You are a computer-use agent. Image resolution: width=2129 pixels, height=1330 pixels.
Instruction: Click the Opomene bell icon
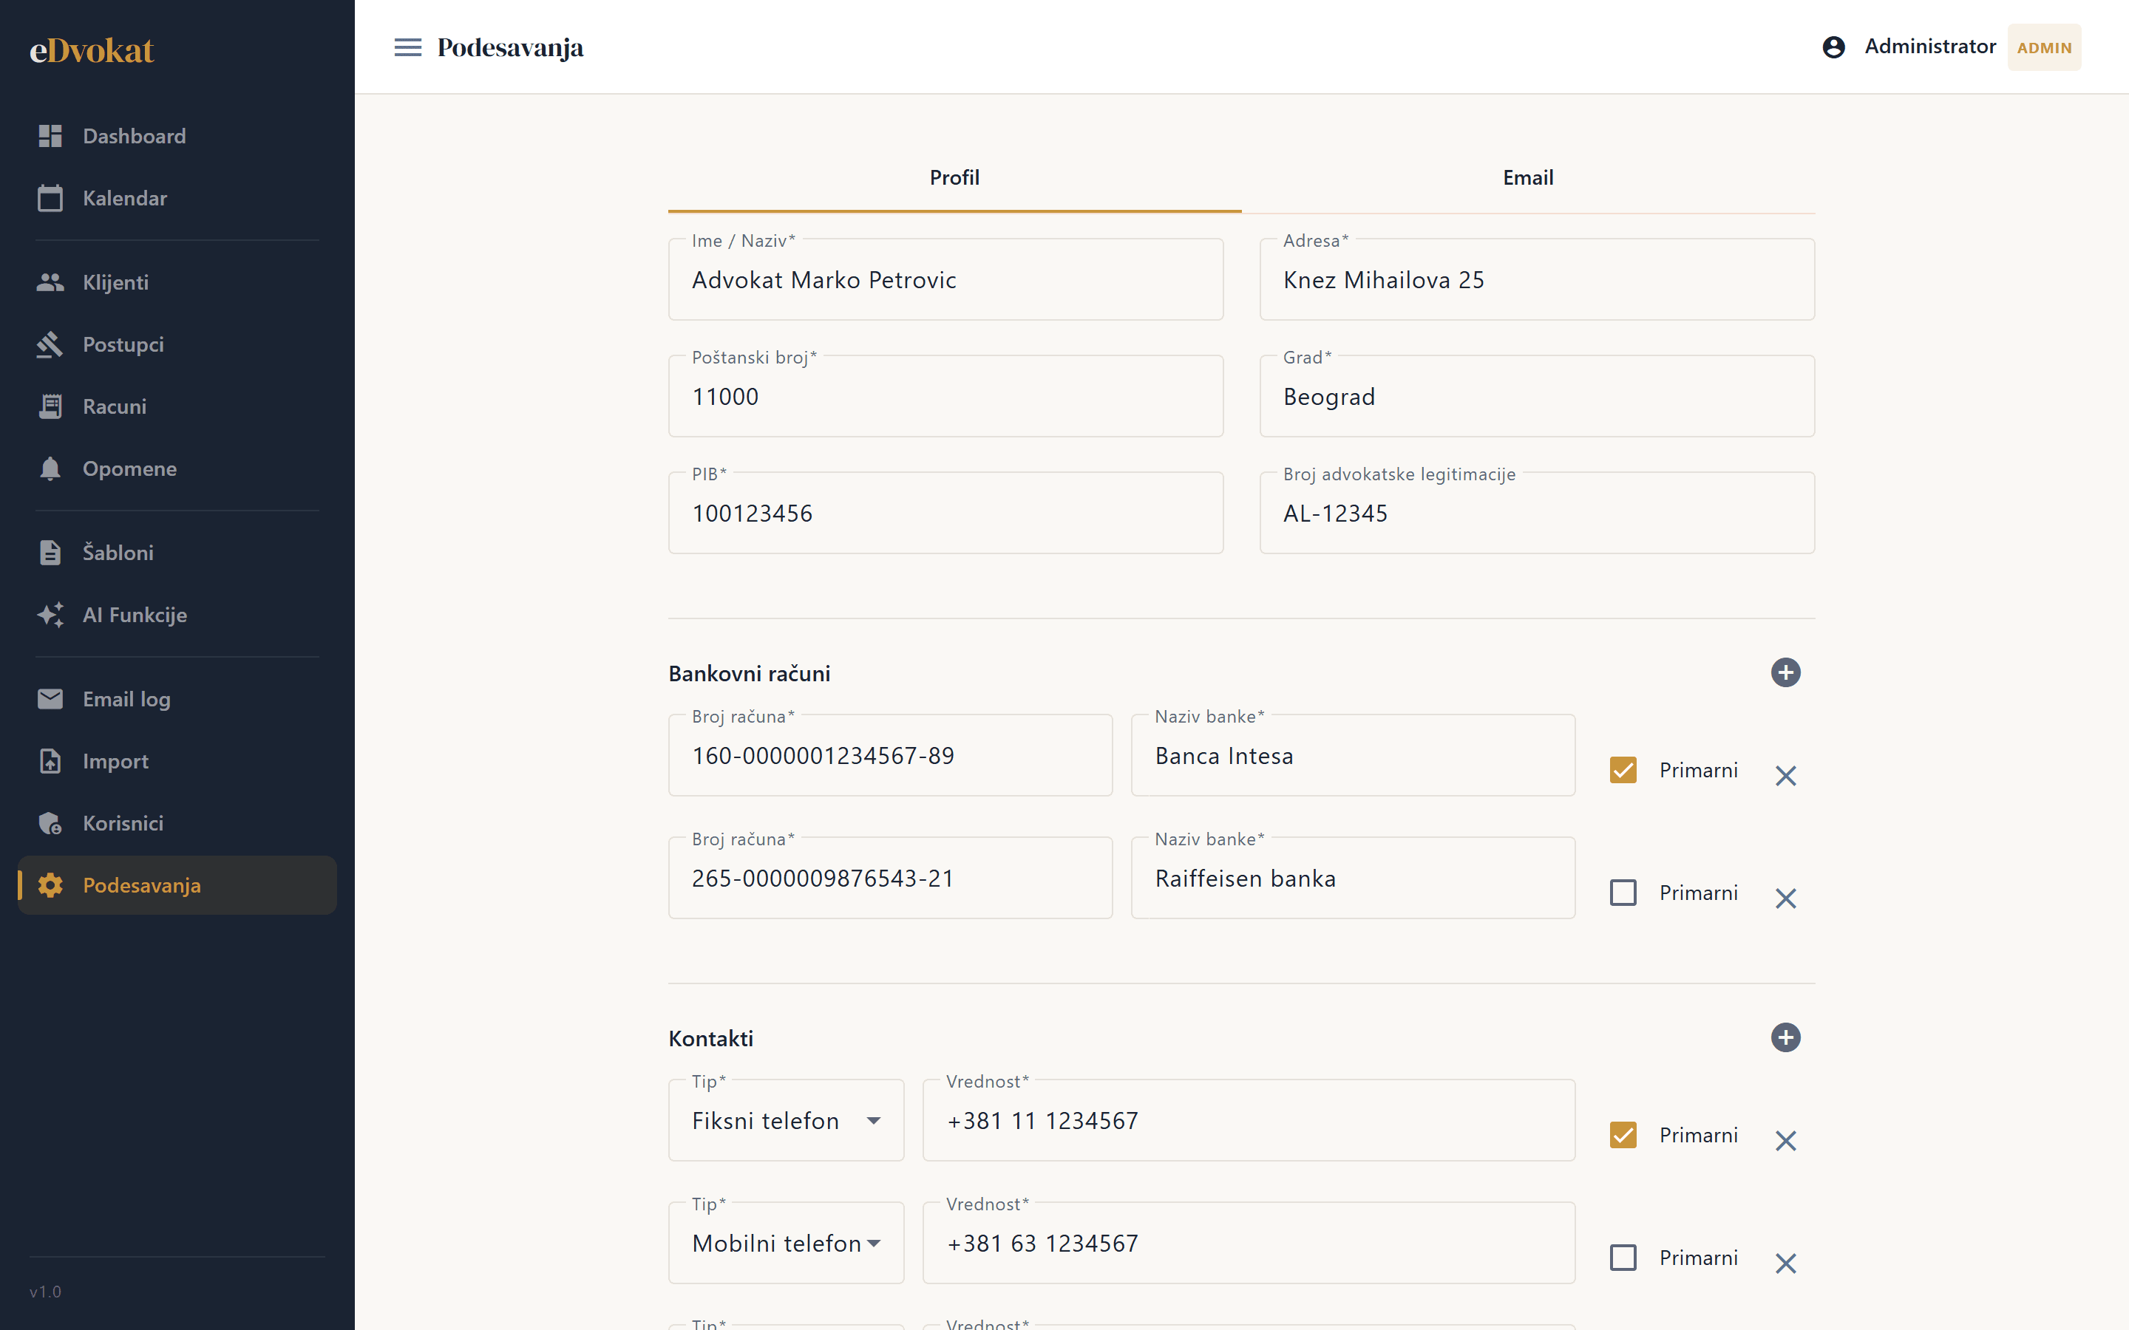[50, 469]
